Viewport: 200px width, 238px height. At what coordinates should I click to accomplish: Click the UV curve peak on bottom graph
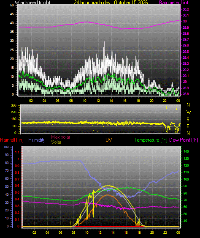click(x=108, y=195)
